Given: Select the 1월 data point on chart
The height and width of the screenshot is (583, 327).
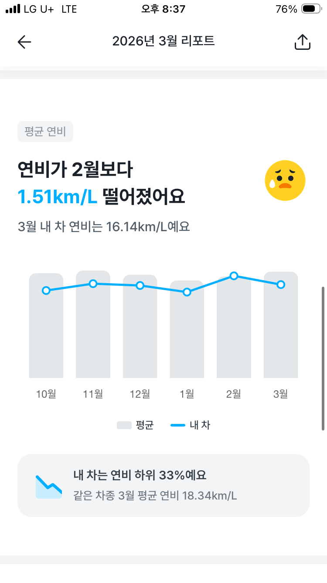Looking at the screenshot, I should click(187, 292).
